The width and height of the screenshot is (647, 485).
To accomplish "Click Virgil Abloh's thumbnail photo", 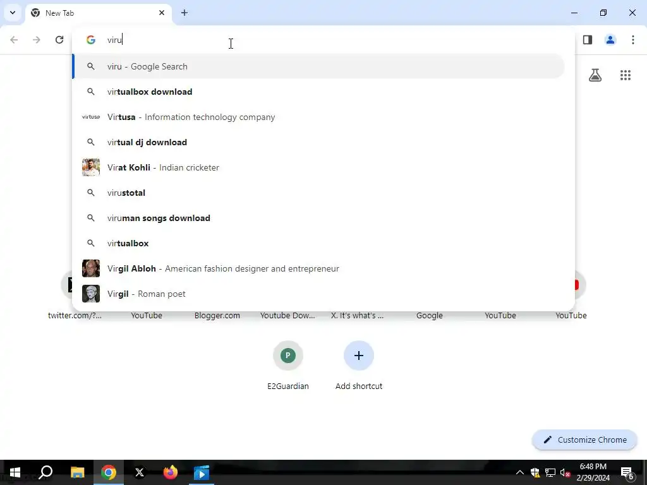I will point(91,268).
